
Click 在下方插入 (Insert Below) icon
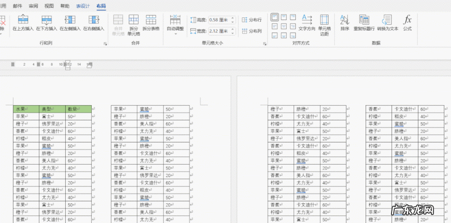tap(46, 20)
